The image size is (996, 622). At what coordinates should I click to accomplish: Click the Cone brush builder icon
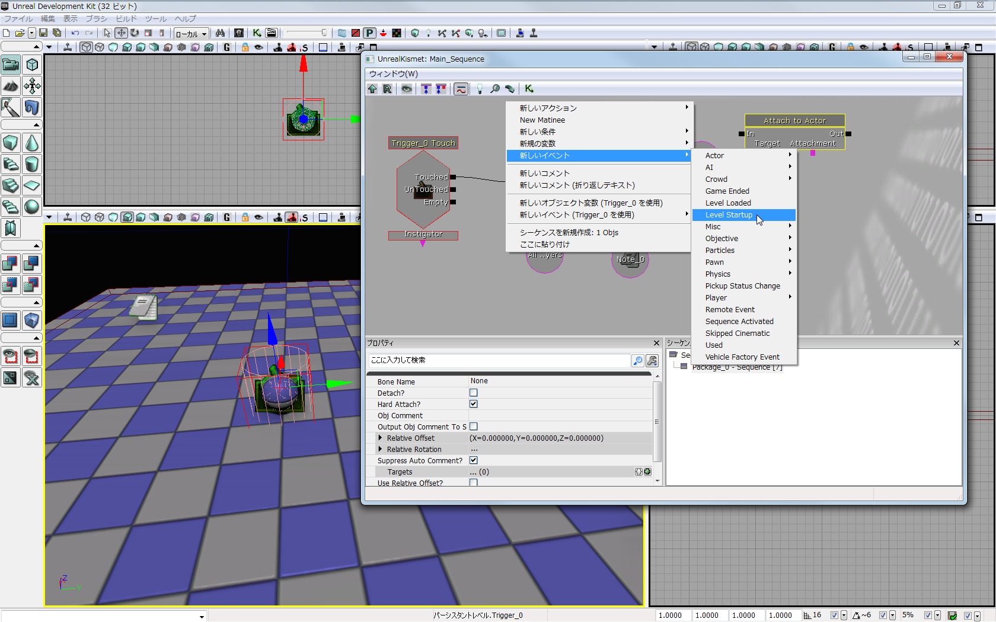point(32,143)
